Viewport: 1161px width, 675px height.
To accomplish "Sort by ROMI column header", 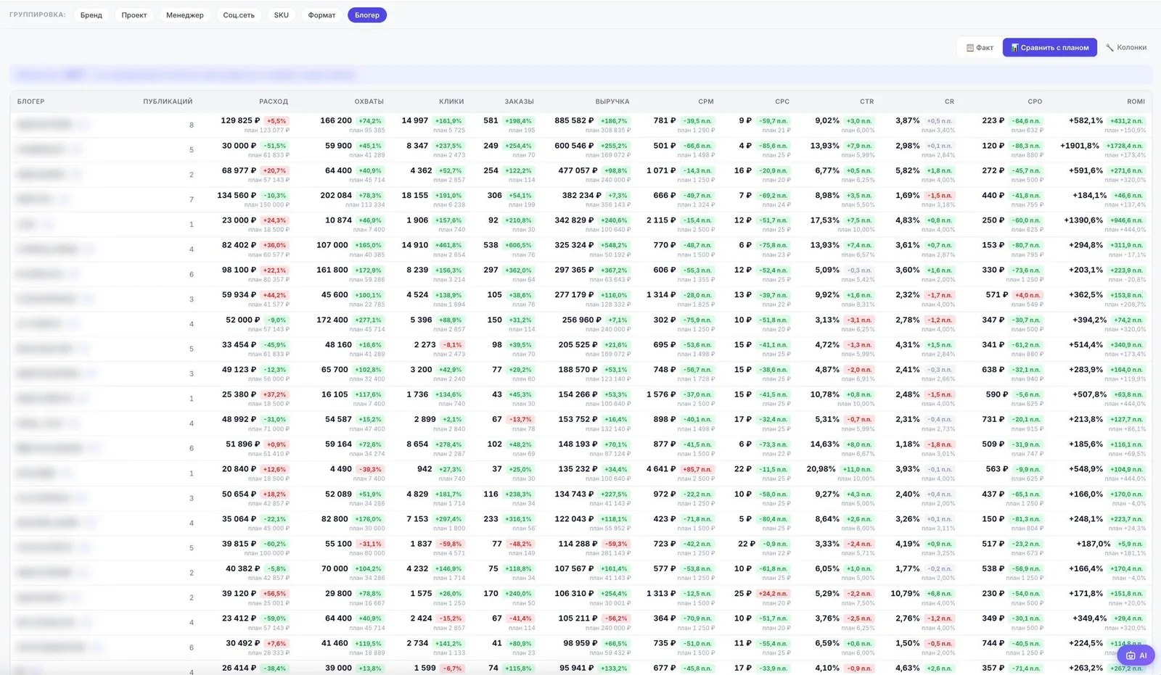I will pos(1136,102).
